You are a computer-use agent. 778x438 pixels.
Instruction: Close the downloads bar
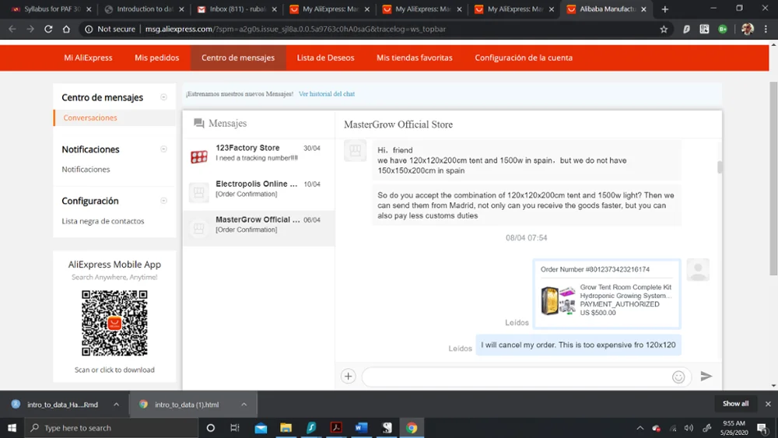click(768, 404)
